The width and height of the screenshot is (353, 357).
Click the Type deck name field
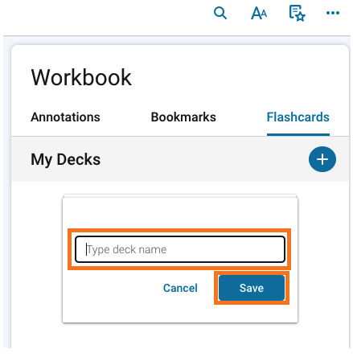(180, 249)
